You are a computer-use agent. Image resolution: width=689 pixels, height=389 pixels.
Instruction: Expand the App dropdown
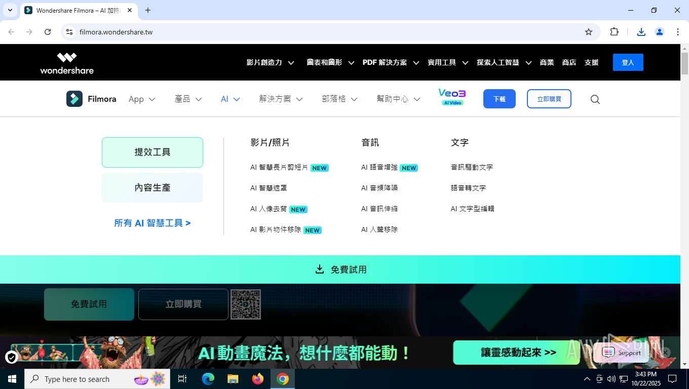142,99
